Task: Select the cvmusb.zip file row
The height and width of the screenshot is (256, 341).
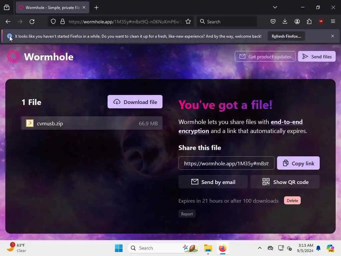Action: pos(92,123)
